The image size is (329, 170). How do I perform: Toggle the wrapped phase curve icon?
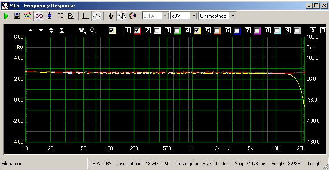pos(122,16)
